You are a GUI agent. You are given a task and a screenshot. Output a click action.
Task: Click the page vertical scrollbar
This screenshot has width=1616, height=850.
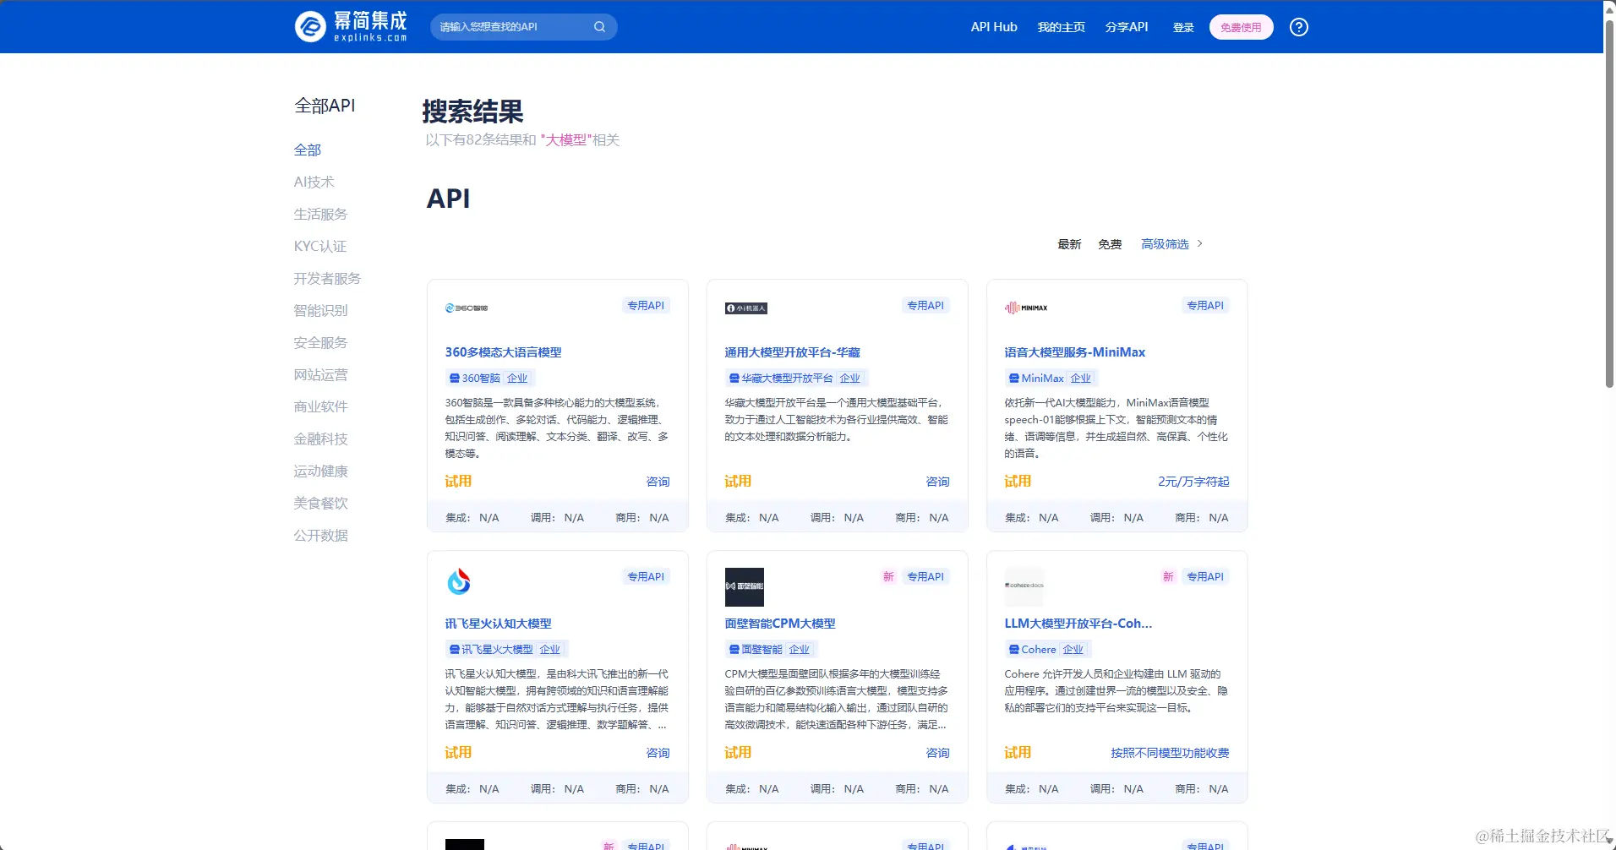(x=1610, y=203)
